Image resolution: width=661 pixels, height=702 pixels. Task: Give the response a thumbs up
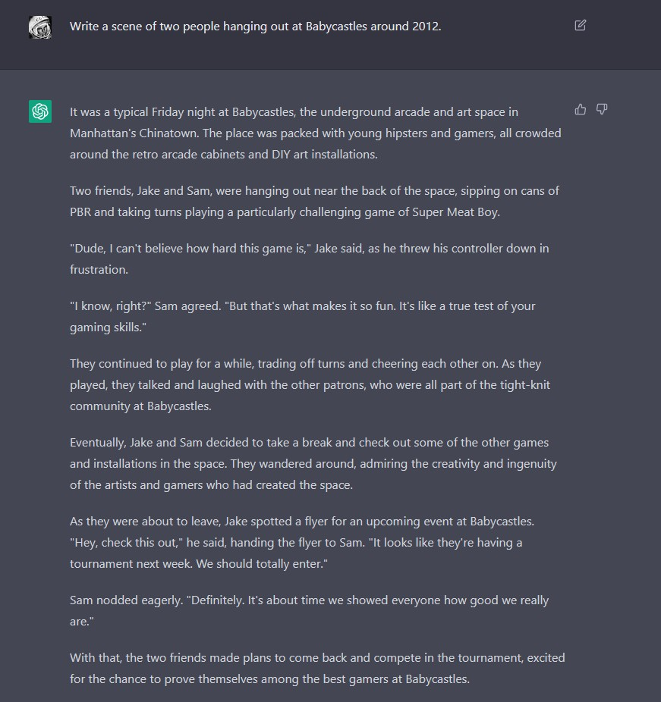pos(581,109)
